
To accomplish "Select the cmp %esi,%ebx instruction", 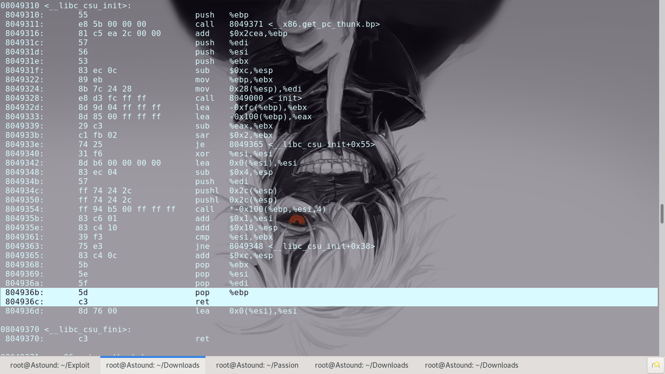I will pos(234,237).
